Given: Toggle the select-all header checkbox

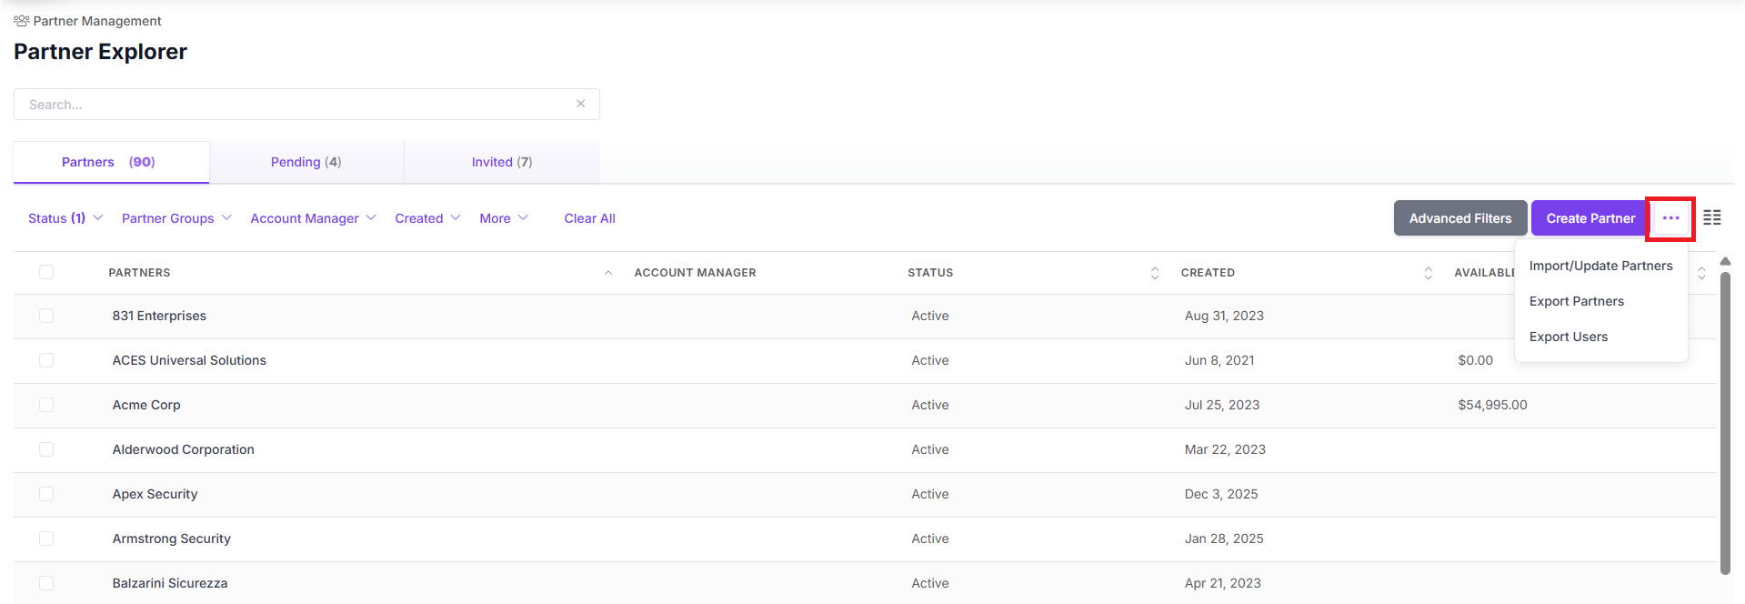Looking at the screenshot, I should pyautogui.click(x=46, y=272).
